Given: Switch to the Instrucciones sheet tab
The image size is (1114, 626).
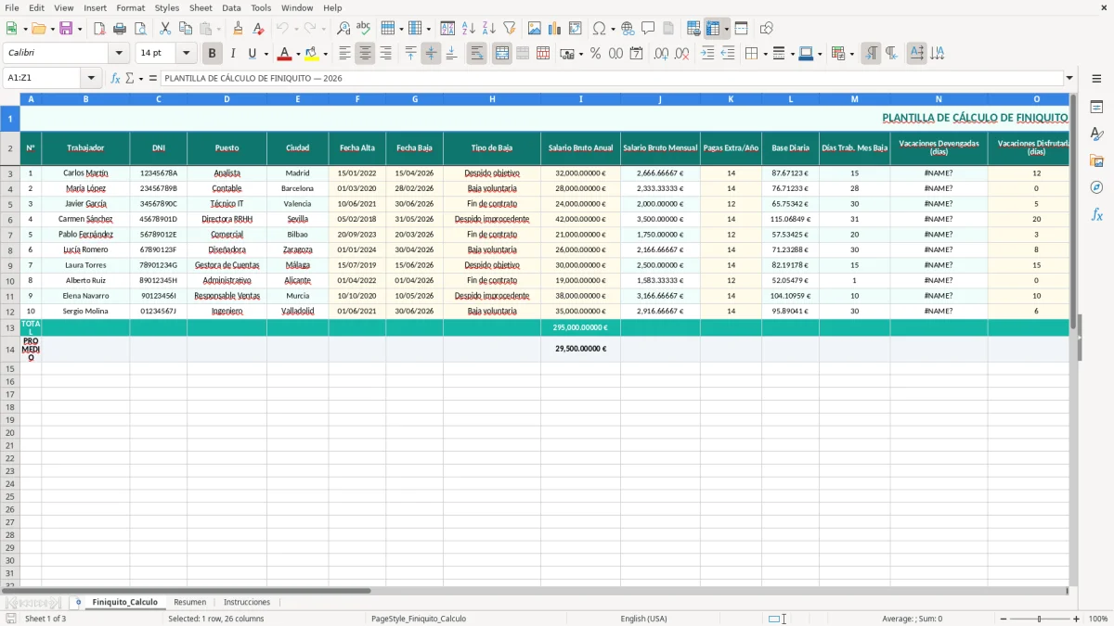Looking at the screenshot, I should click(247, 602).
